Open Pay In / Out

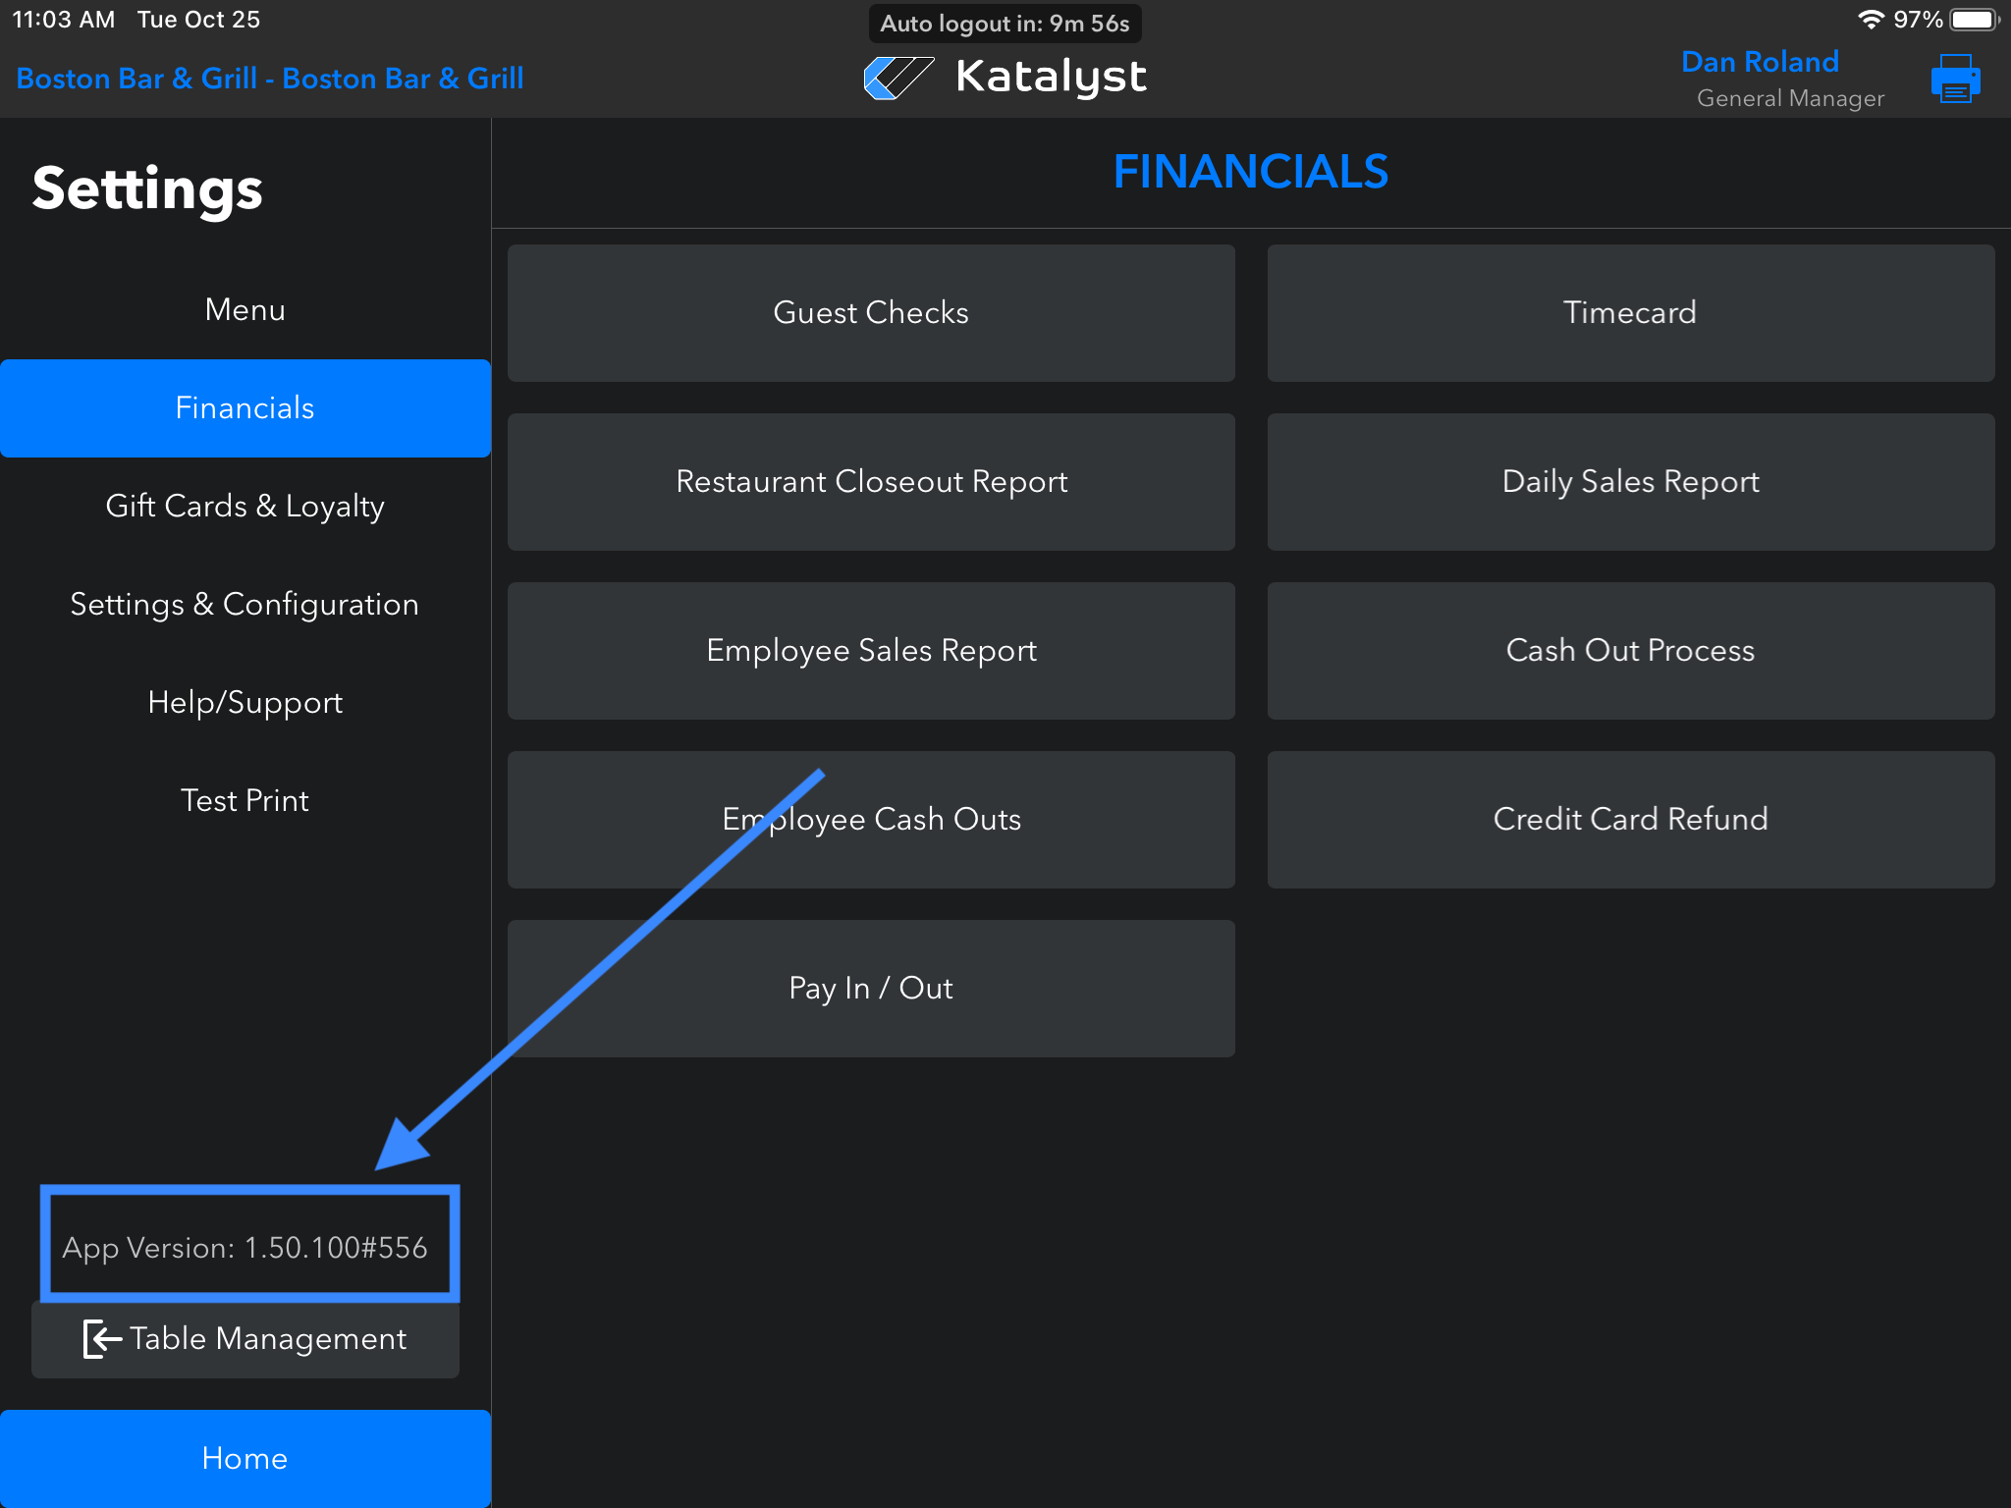pos(871,989)
